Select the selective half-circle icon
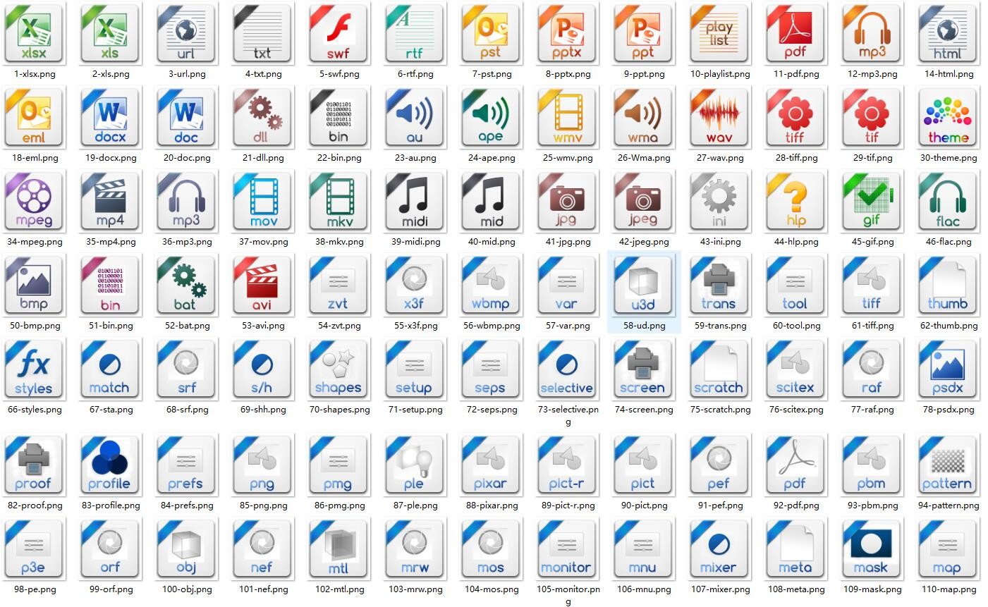The height and width of the screenshot is (607, 988). tap(567, 369)
